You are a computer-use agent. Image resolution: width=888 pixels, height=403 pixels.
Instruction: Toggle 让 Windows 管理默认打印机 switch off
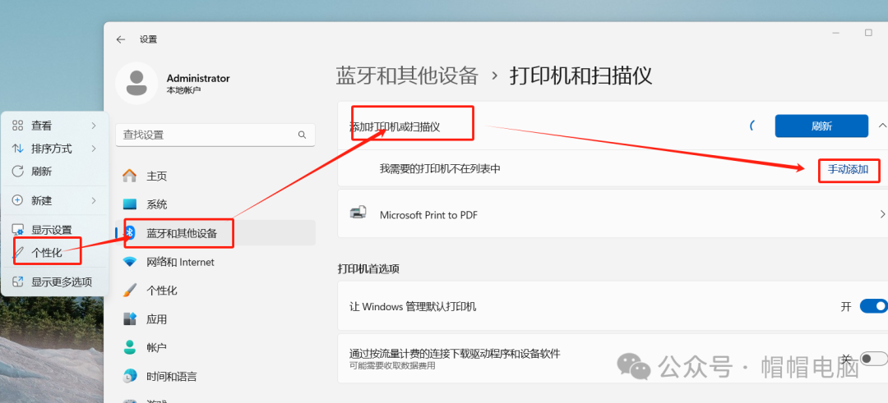tap(873, 306)
